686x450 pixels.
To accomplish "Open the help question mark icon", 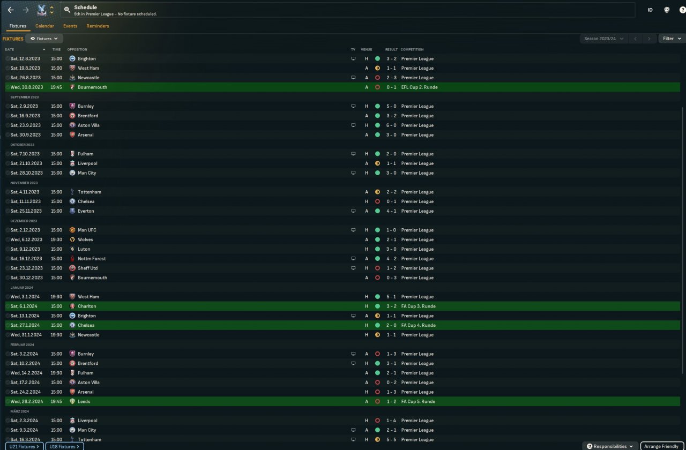I will click(x=682, y=10).
